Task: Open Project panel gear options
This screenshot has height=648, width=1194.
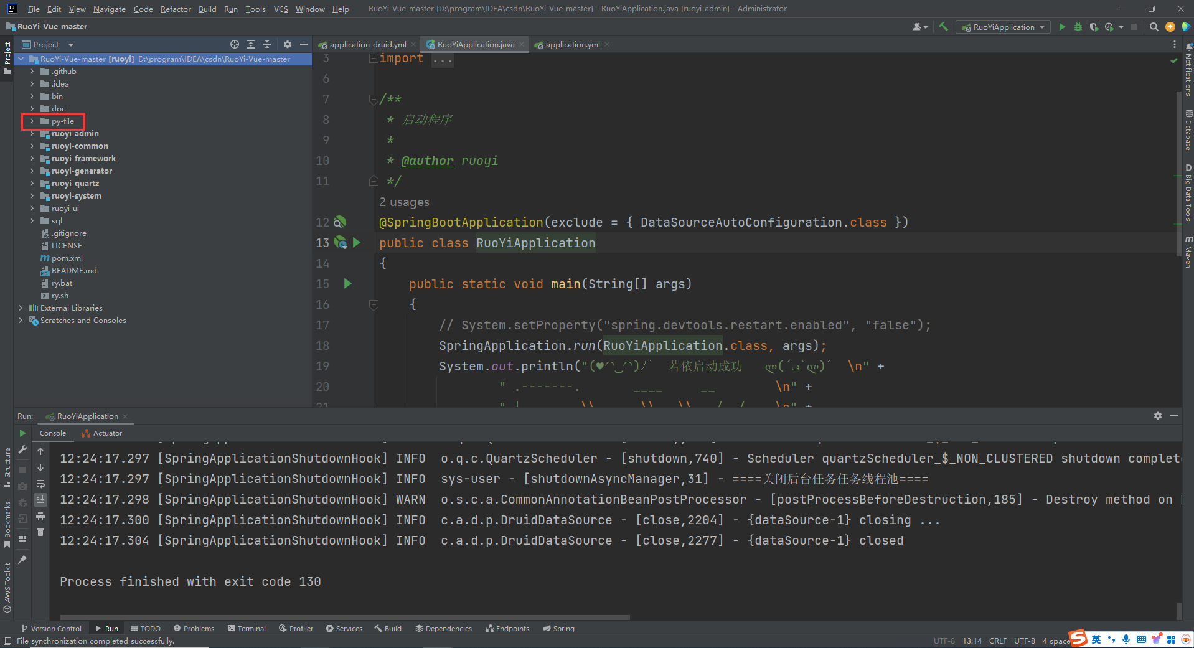Action: tap(287, 44)
